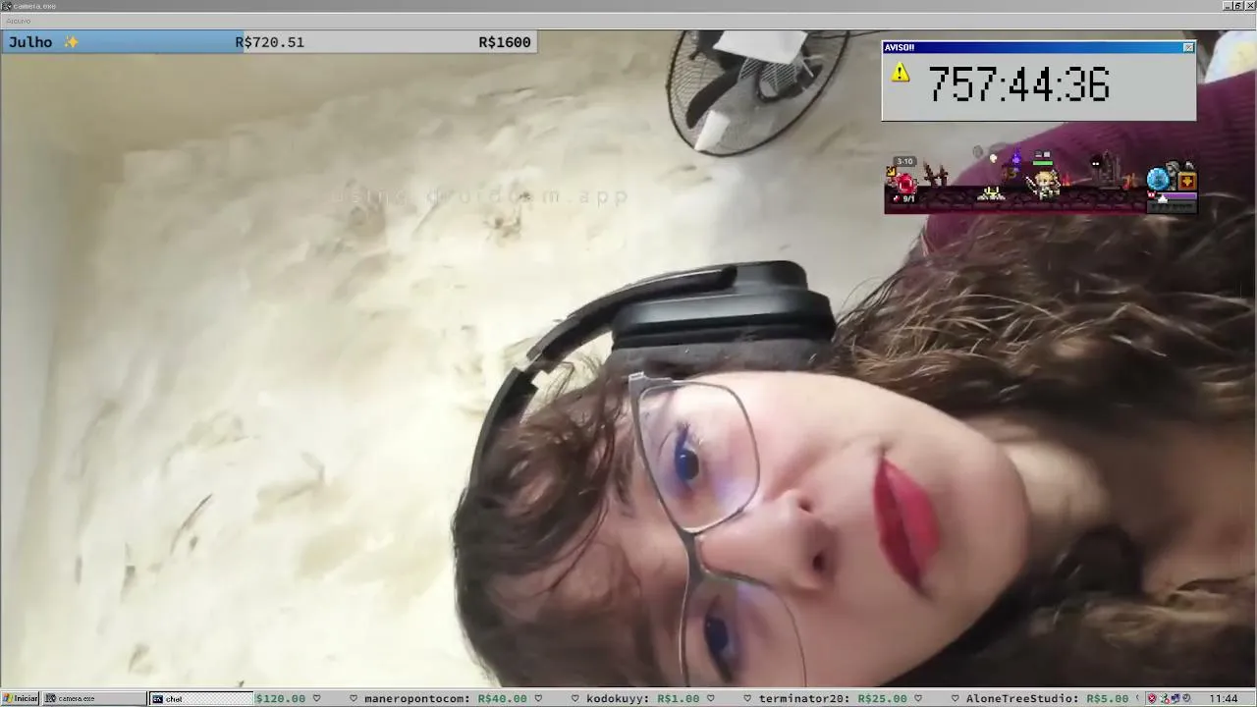Viewport: 1257px width, 707px height.
Task: Select the R$720.51 current amount
Action: click(x=270, y=42)
